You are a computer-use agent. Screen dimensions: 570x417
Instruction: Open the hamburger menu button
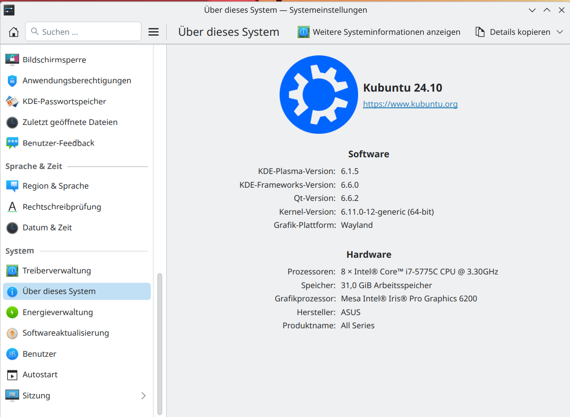tap(154, 32)
